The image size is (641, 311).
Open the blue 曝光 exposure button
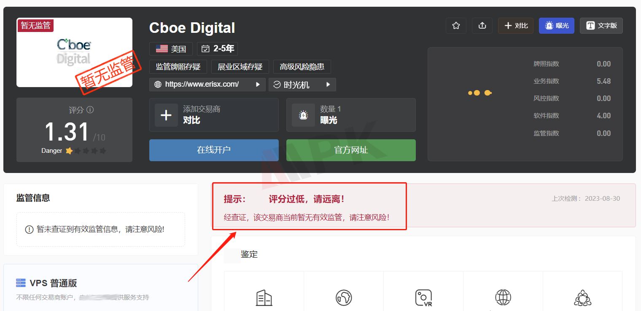pyautogui.click(x=556, y=26)
